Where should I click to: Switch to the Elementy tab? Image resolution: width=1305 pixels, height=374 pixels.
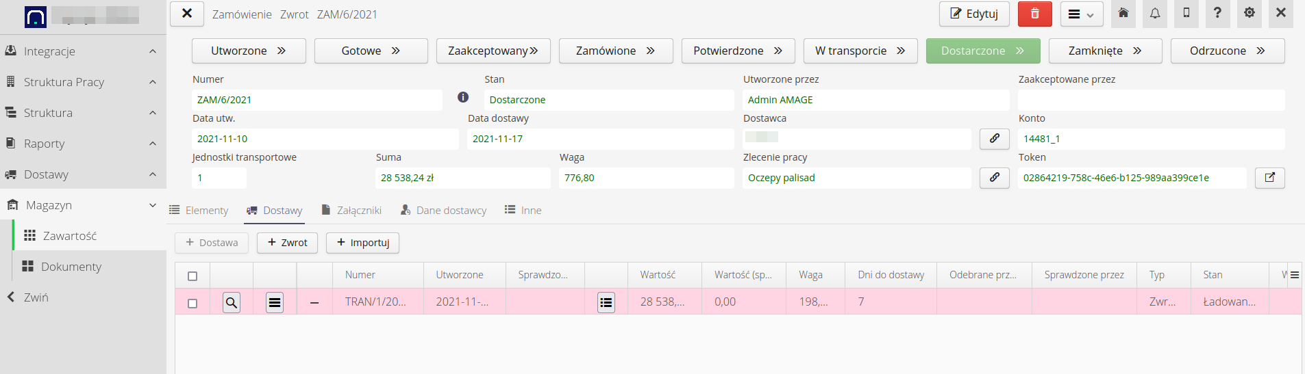pyautogui.click(x=199, y=211)
